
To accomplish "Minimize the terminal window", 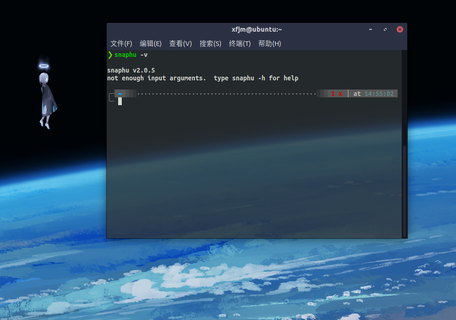I will (370, 29).
